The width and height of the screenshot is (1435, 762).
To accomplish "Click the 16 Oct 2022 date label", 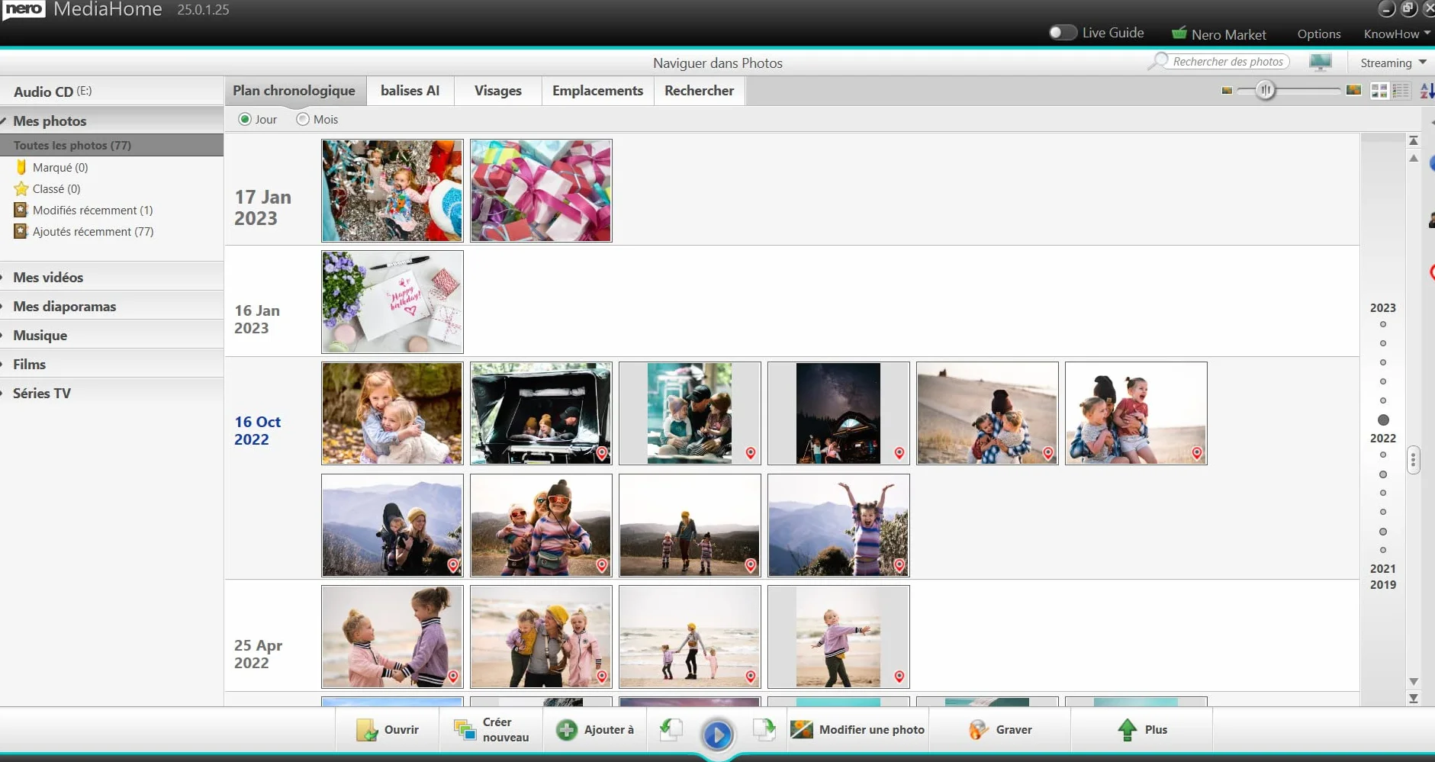I will click(x=257, y=430).
